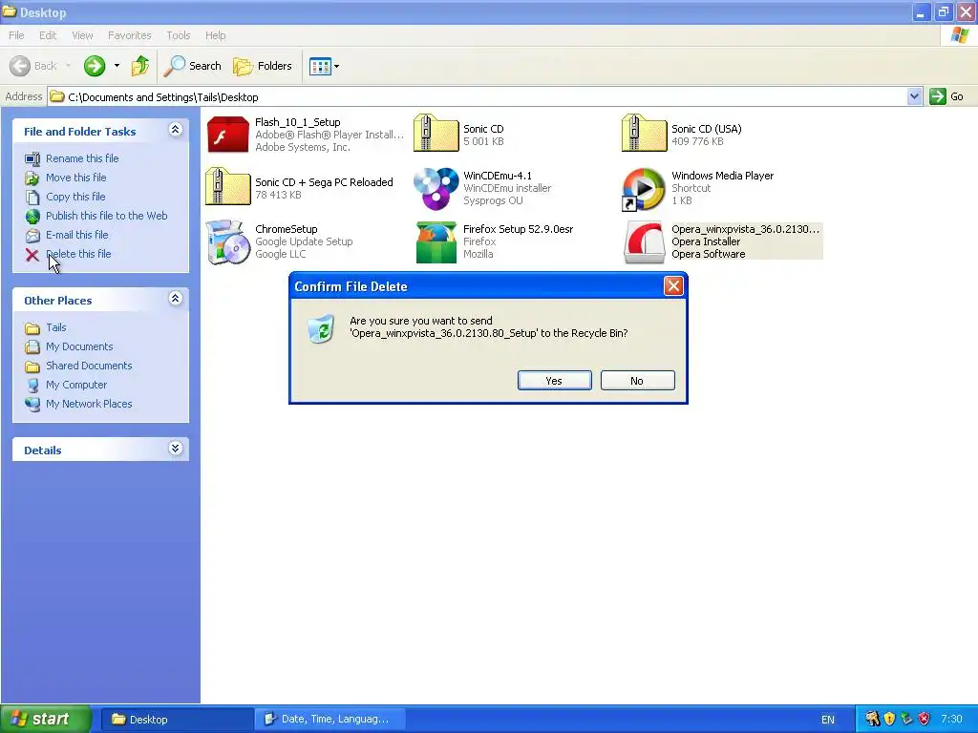
Task: Click the Go button beside address bar
Action: [x=946, y=96]
